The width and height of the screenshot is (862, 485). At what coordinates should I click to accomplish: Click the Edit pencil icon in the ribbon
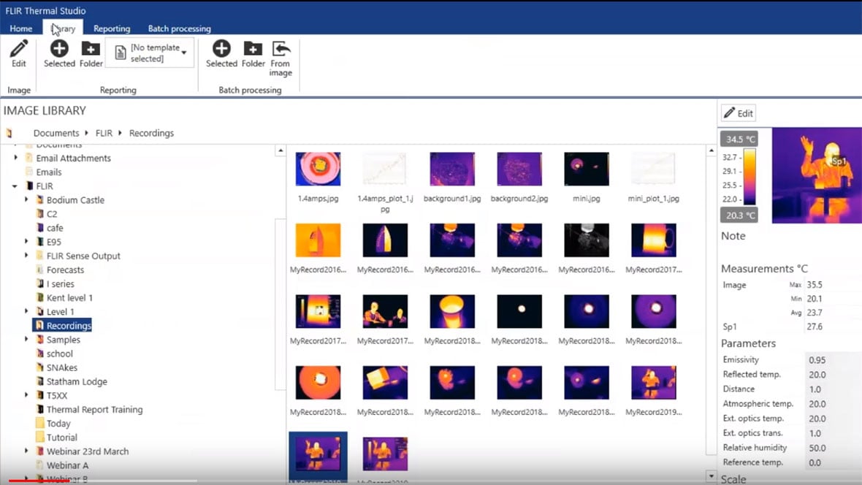coord(19,50)
